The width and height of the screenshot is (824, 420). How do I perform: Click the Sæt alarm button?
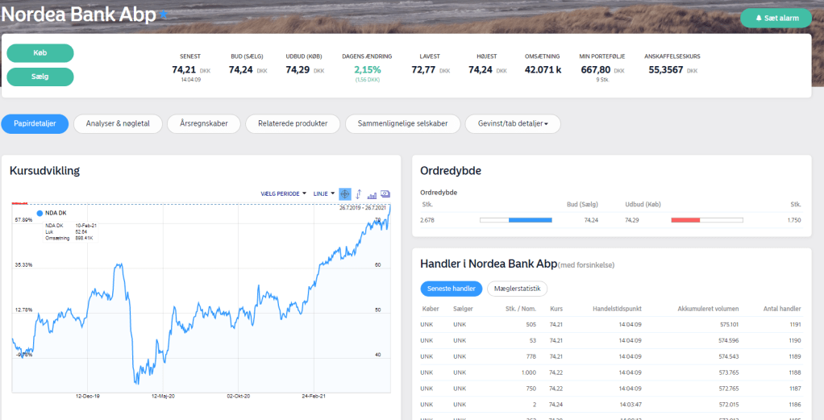[x=776, y=18]
